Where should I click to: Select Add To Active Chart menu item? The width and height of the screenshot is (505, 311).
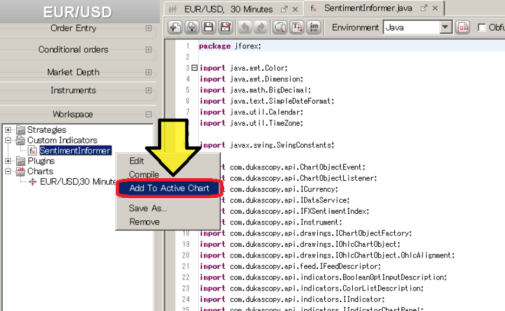[x=169, y=188]
